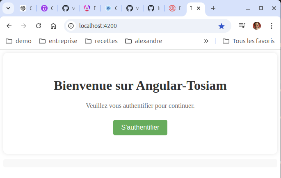Open the recettes bookmarks folder
This screenshot has height=178, width=281.
point(101,41)
